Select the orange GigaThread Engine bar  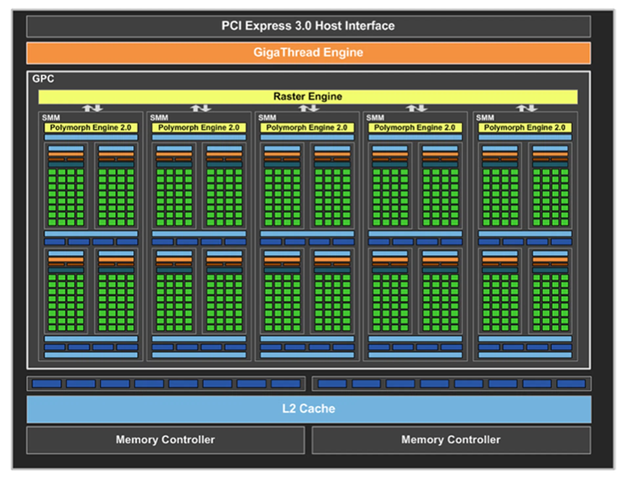point(308,53)
